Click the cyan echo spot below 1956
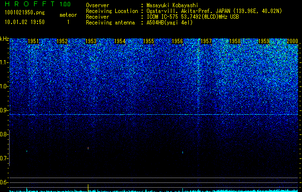The width and height of the screenshot is (302, 192). (182, 153)
